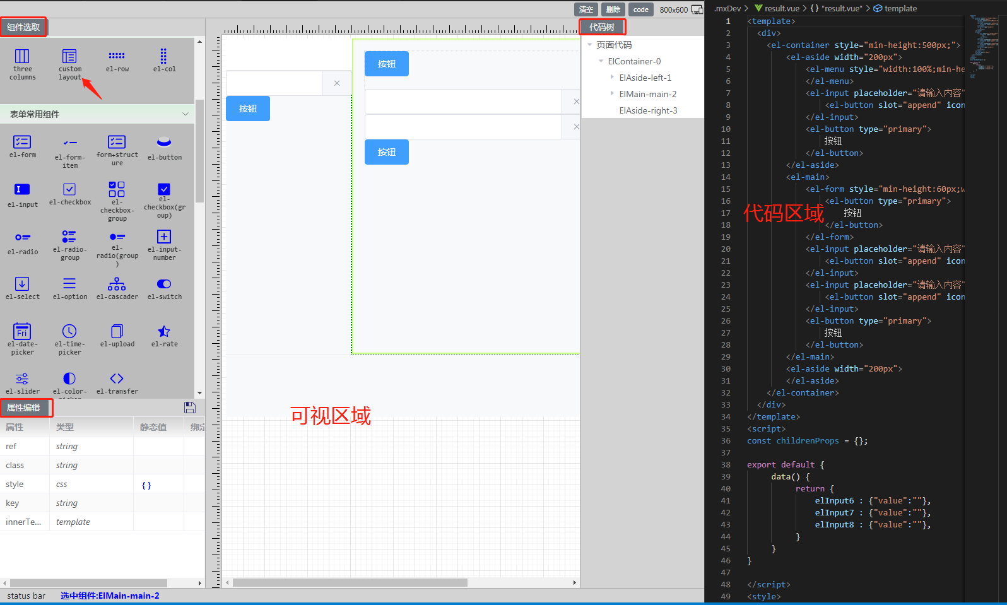Viewport: 1007px width, 605px height.
Task: Click the .mxDev breadcrumb folder
Action: [727, 8]
